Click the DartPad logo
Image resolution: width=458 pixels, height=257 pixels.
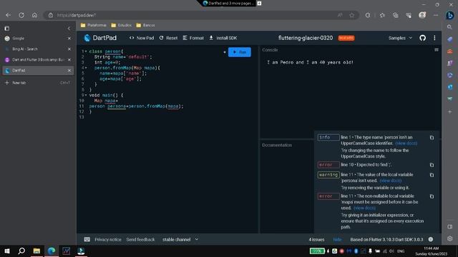click(x=100, y=38)
